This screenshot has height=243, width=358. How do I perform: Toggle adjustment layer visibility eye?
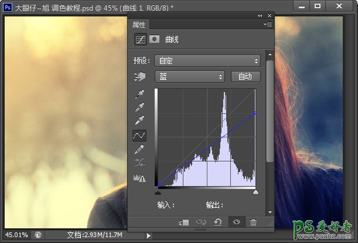(x=236, y=222)
